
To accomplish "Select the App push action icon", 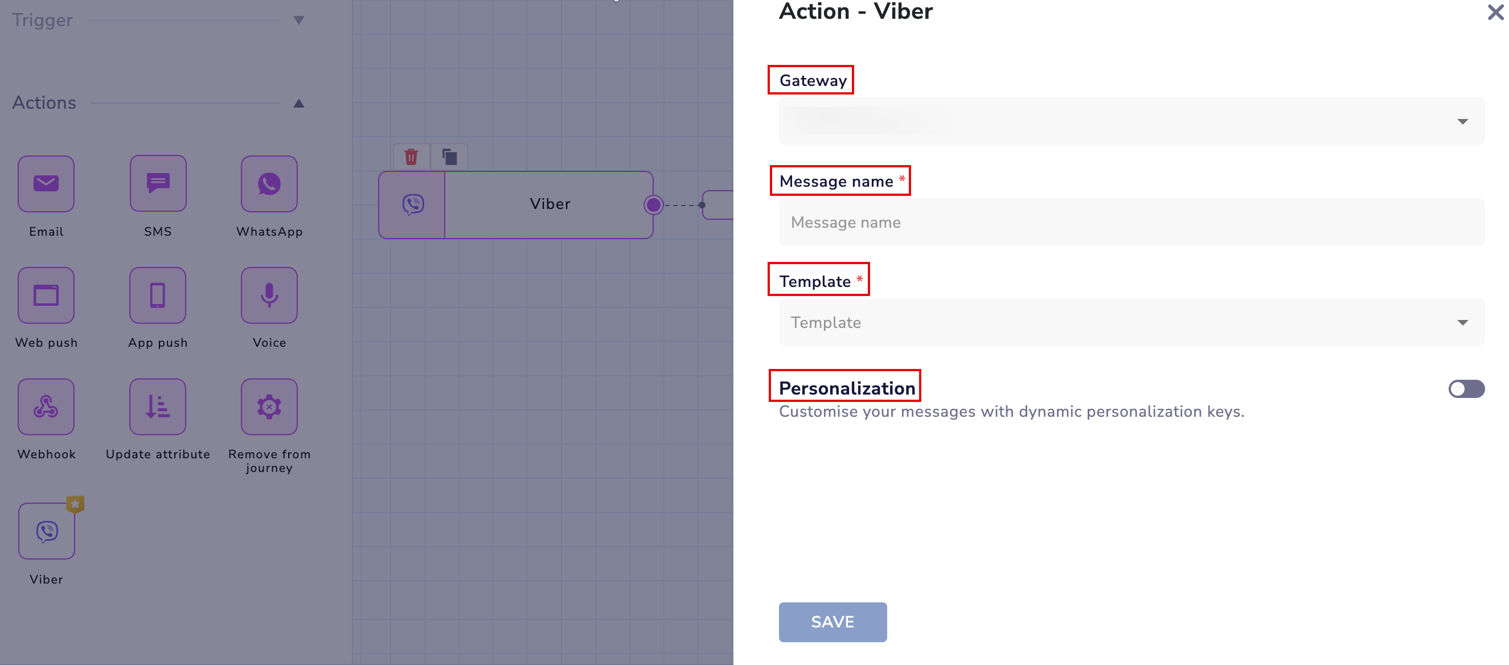I will coord(158,295).
